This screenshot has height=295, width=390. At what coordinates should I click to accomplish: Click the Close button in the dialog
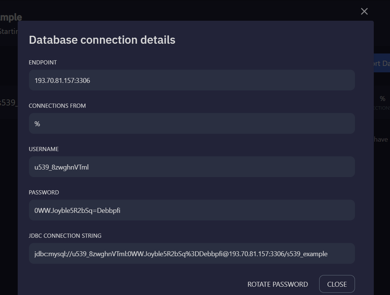(x=336, y=284)
